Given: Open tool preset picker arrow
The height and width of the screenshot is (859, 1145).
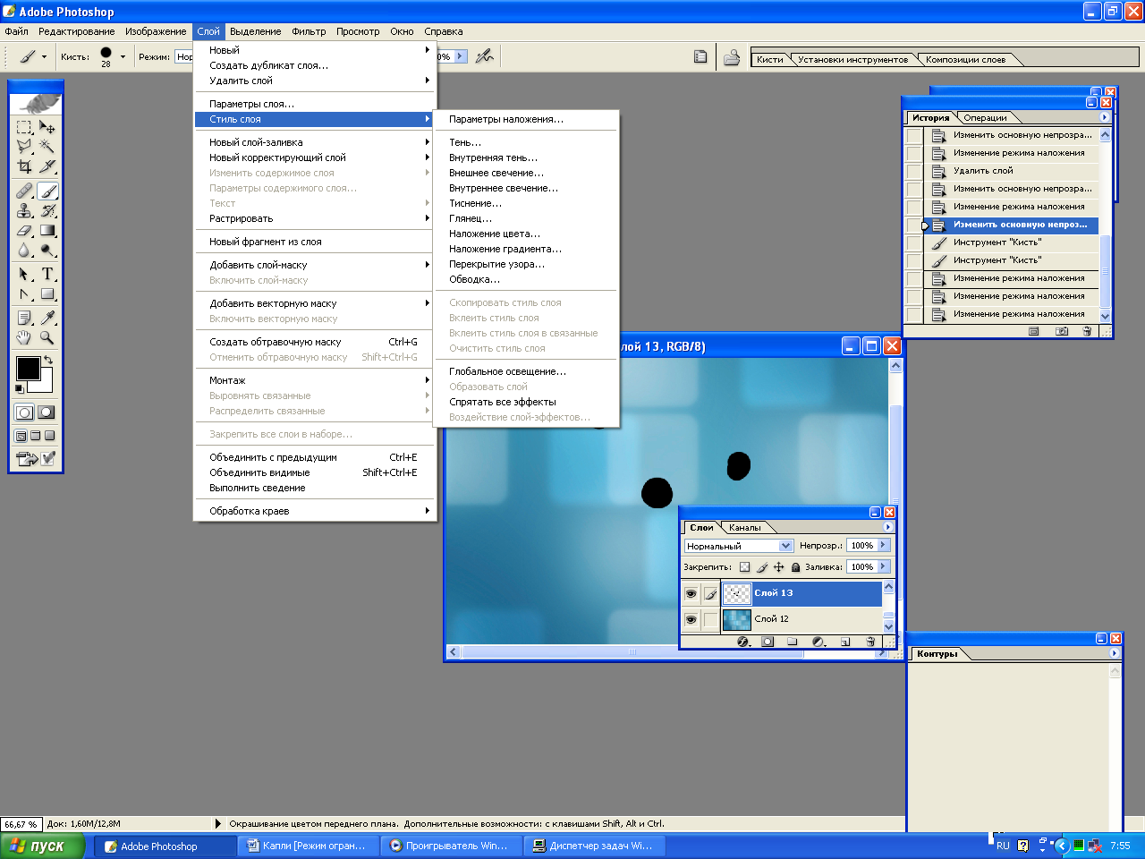Looking at the screenshot, I should [44, 56].
